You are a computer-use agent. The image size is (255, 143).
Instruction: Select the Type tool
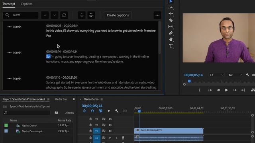point(171,46)
